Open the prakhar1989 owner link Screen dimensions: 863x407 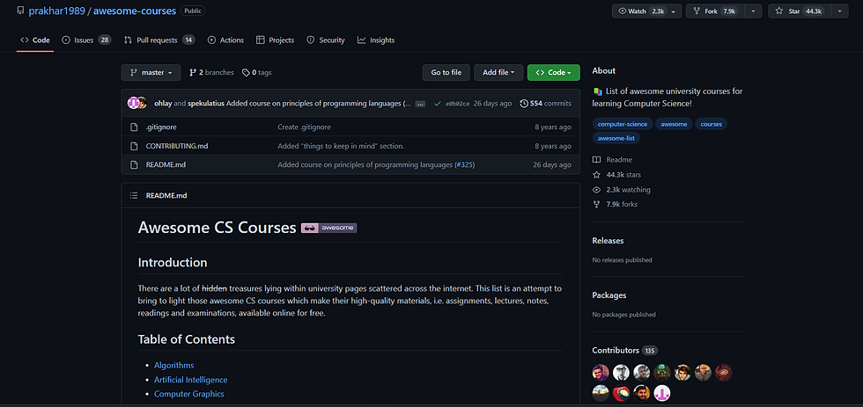tap(56, 11)
